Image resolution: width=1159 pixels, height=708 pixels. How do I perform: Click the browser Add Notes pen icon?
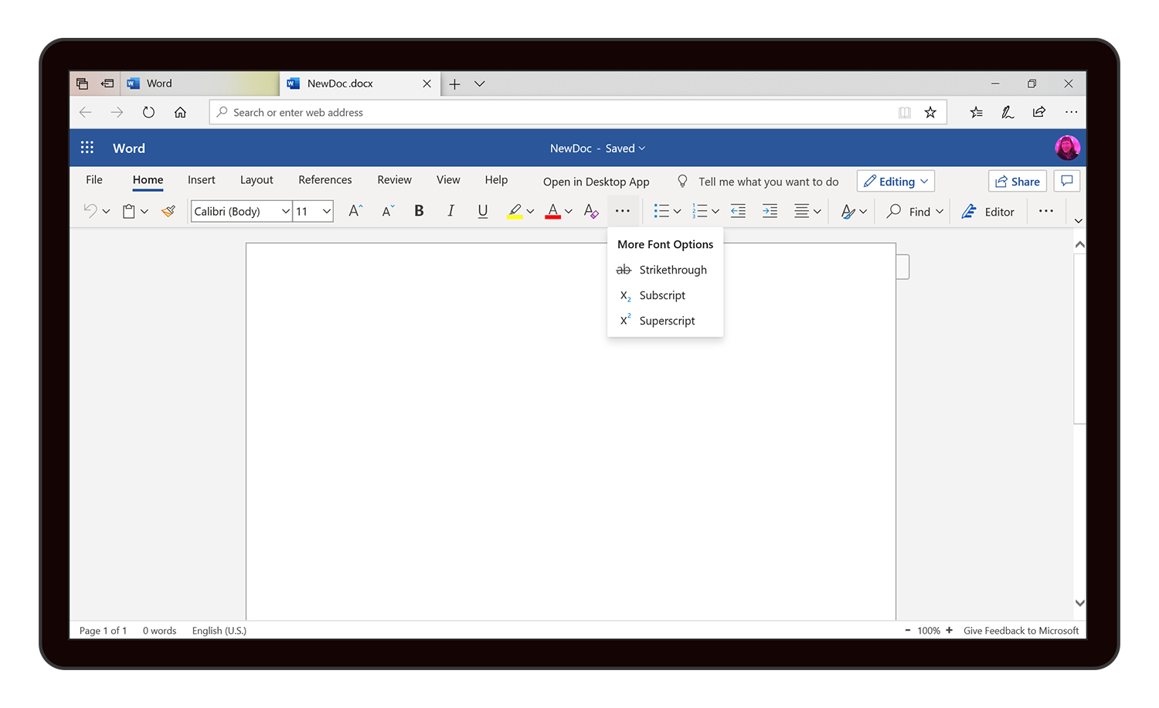[x=1008, y=112]
